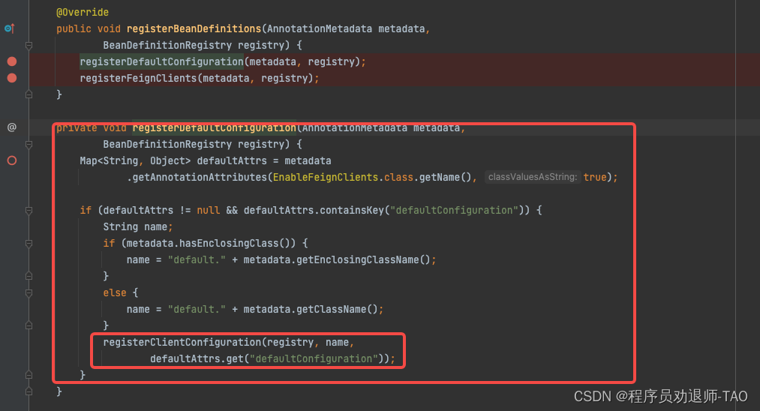
Task: Click defaultAttrs.get on the last code line
Action: (197, 358)
